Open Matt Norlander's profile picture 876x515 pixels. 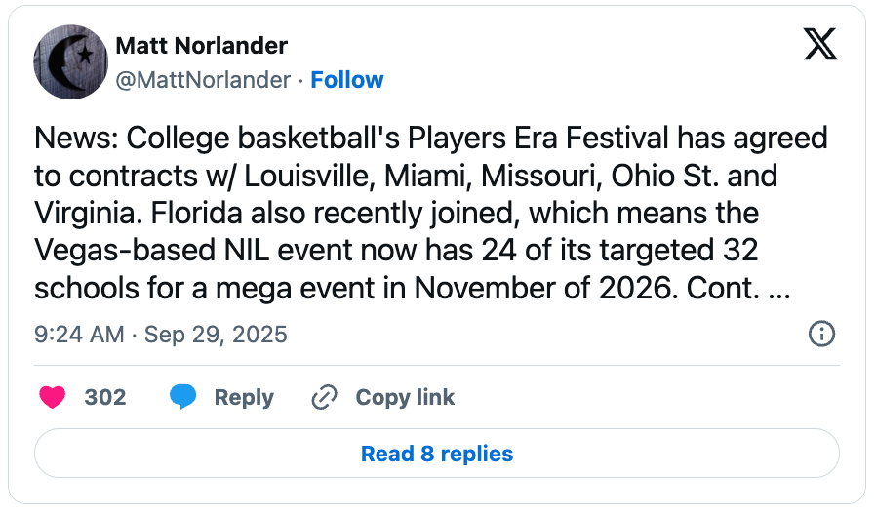70,62
